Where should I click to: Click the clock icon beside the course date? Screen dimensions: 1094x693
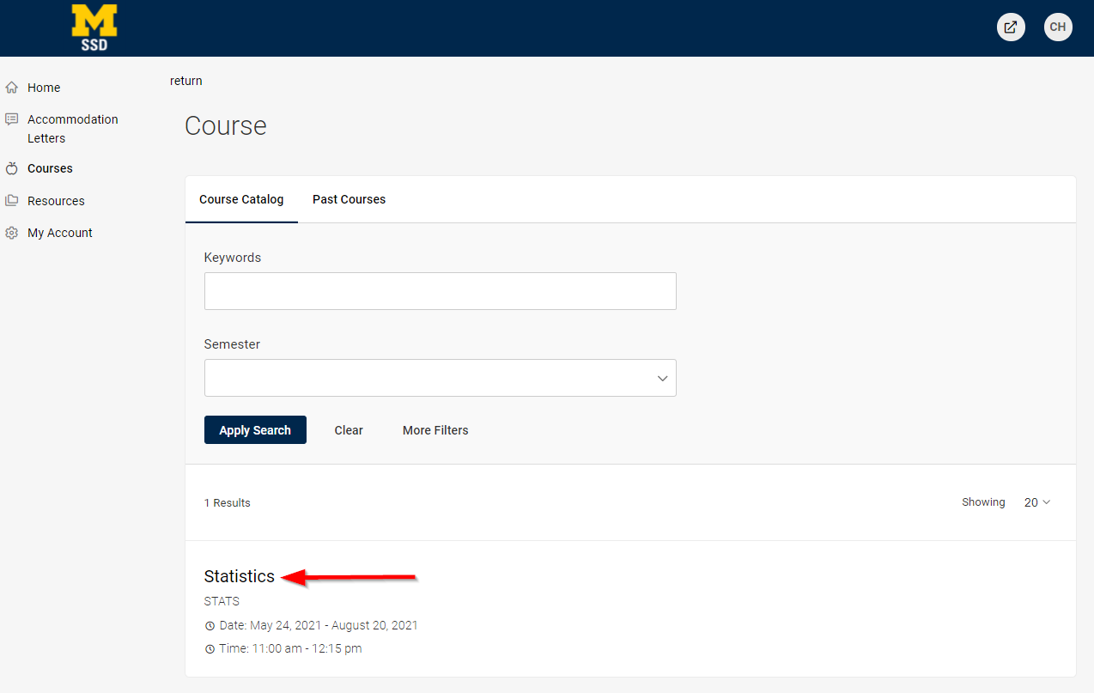210,625
